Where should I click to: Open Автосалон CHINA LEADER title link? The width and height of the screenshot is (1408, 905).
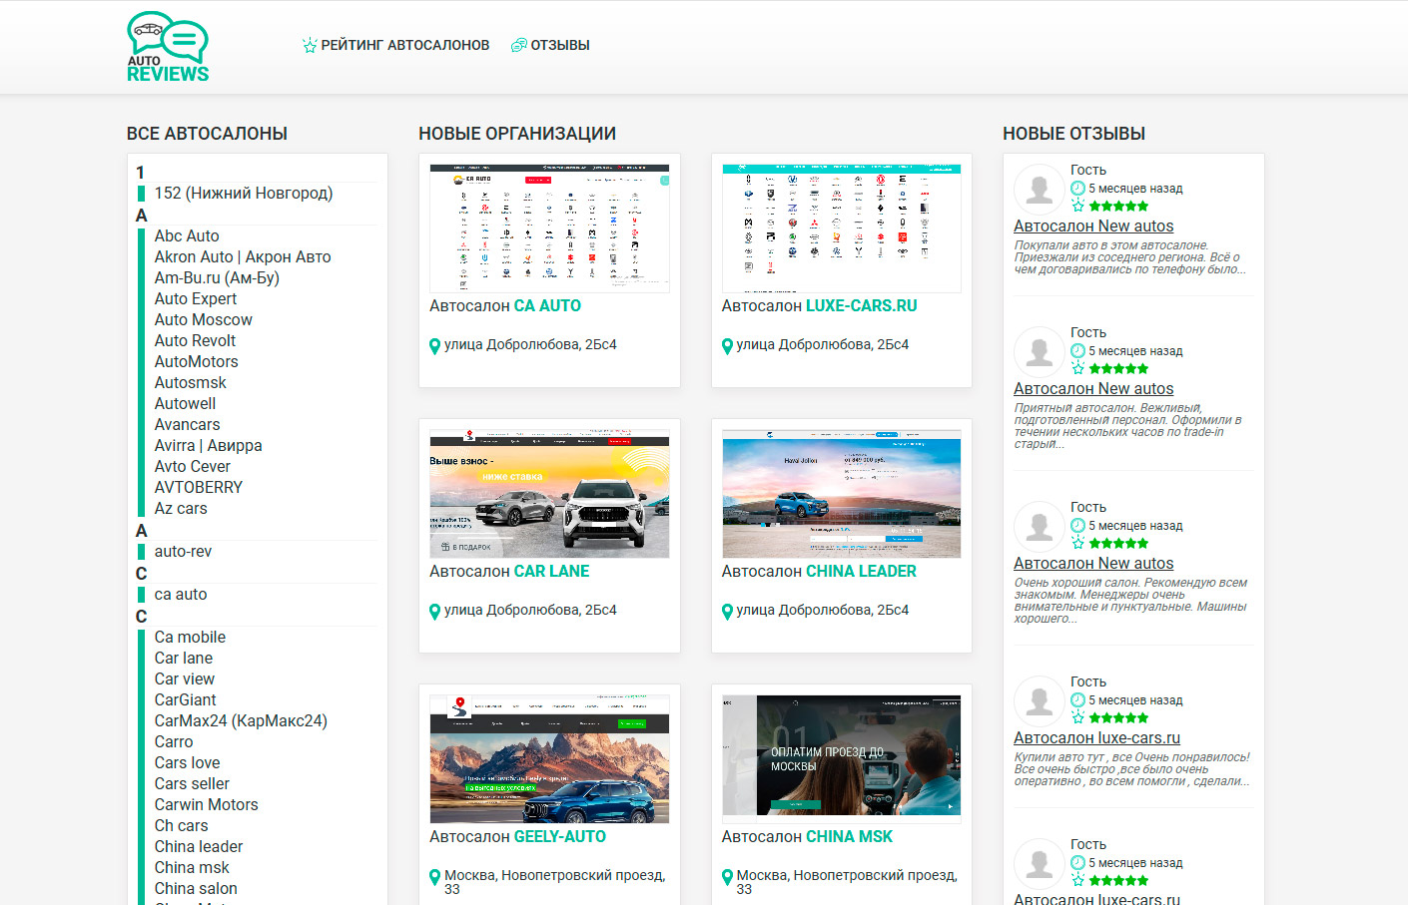(x=819, y=572)
